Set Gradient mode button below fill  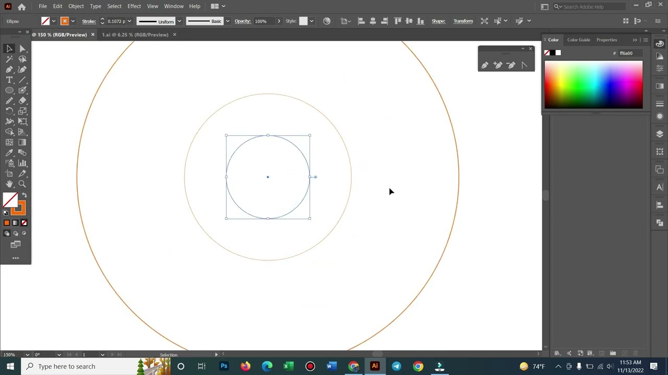pyautogui.click(x=15, y=223)
